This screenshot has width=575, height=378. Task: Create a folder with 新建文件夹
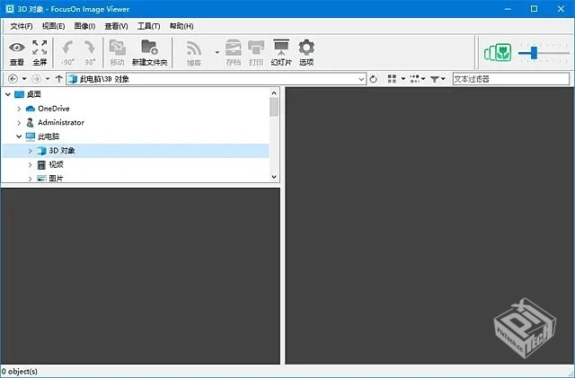click(150, 52)
